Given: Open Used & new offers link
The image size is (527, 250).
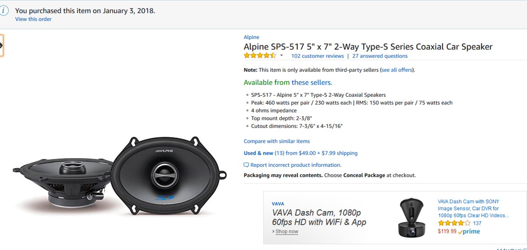Looking at the screenshot, I should (258, 153).
